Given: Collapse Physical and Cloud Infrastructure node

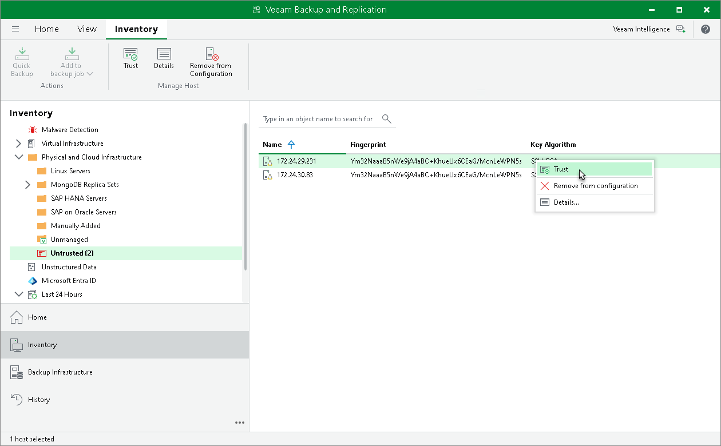Looking at the screenshot, I should [18, 157].
